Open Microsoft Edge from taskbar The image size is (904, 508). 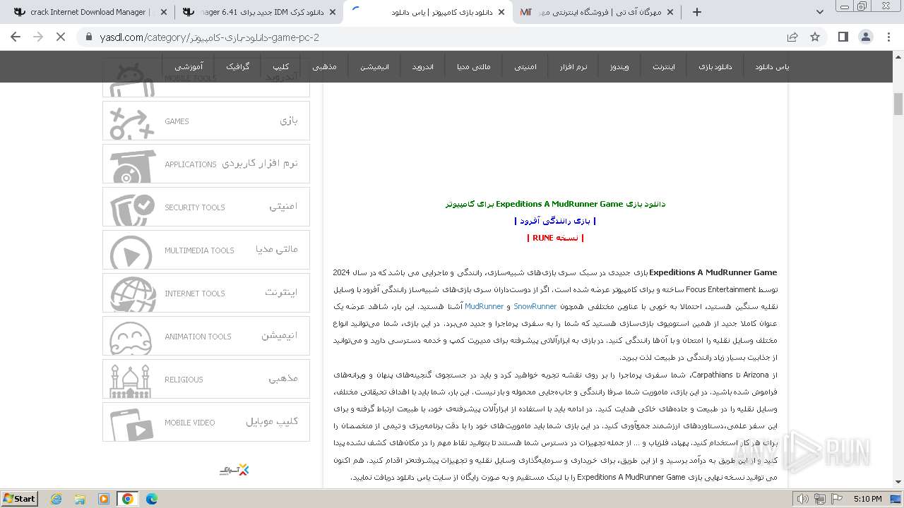(x=152, y=499)
